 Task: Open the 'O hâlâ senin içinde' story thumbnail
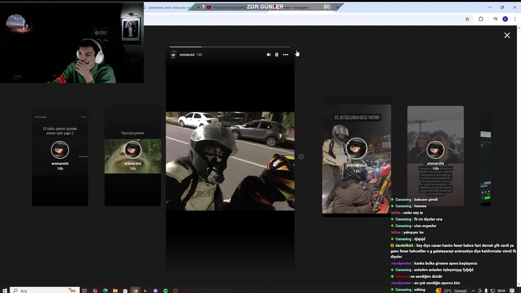60,157
